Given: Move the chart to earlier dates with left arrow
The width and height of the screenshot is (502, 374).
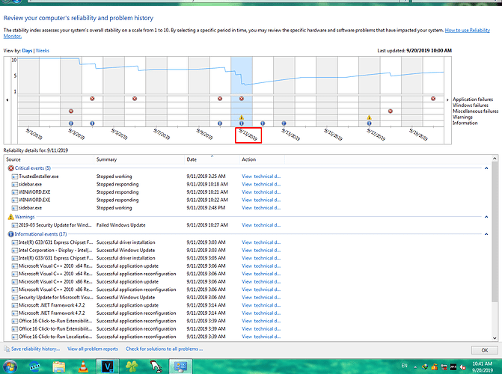Looking at the screenshot, I should pyautogui.click(x=7, y=100).
